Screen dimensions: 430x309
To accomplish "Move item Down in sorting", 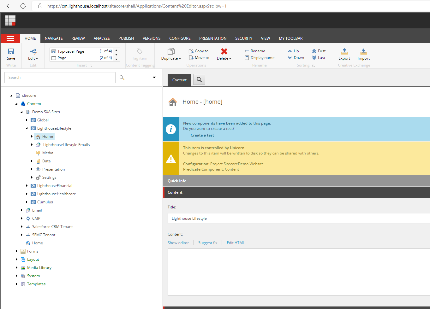I will coord(296,58).
